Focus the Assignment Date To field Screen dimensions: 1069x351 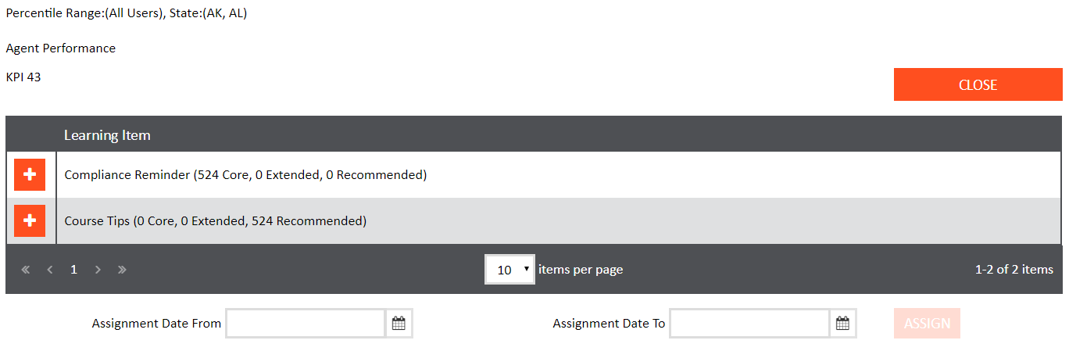(749, 323)
